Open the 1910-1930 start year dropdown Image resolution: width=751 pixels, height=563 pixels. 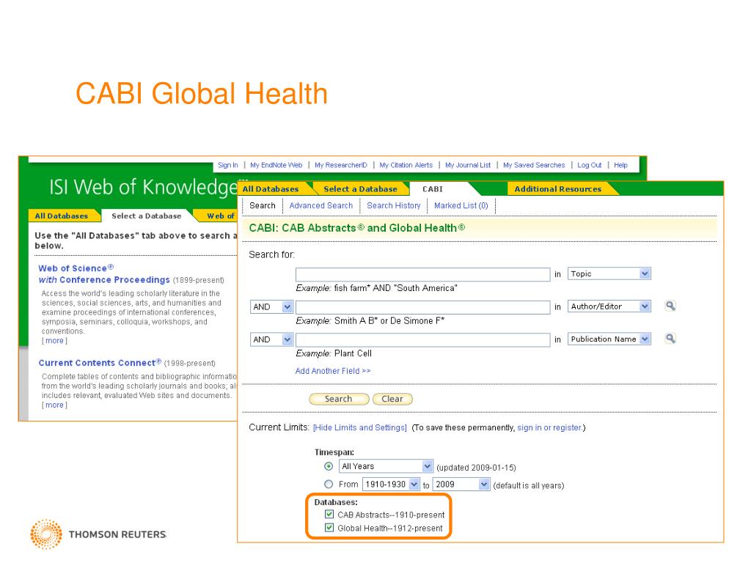(x=392, y=484)
